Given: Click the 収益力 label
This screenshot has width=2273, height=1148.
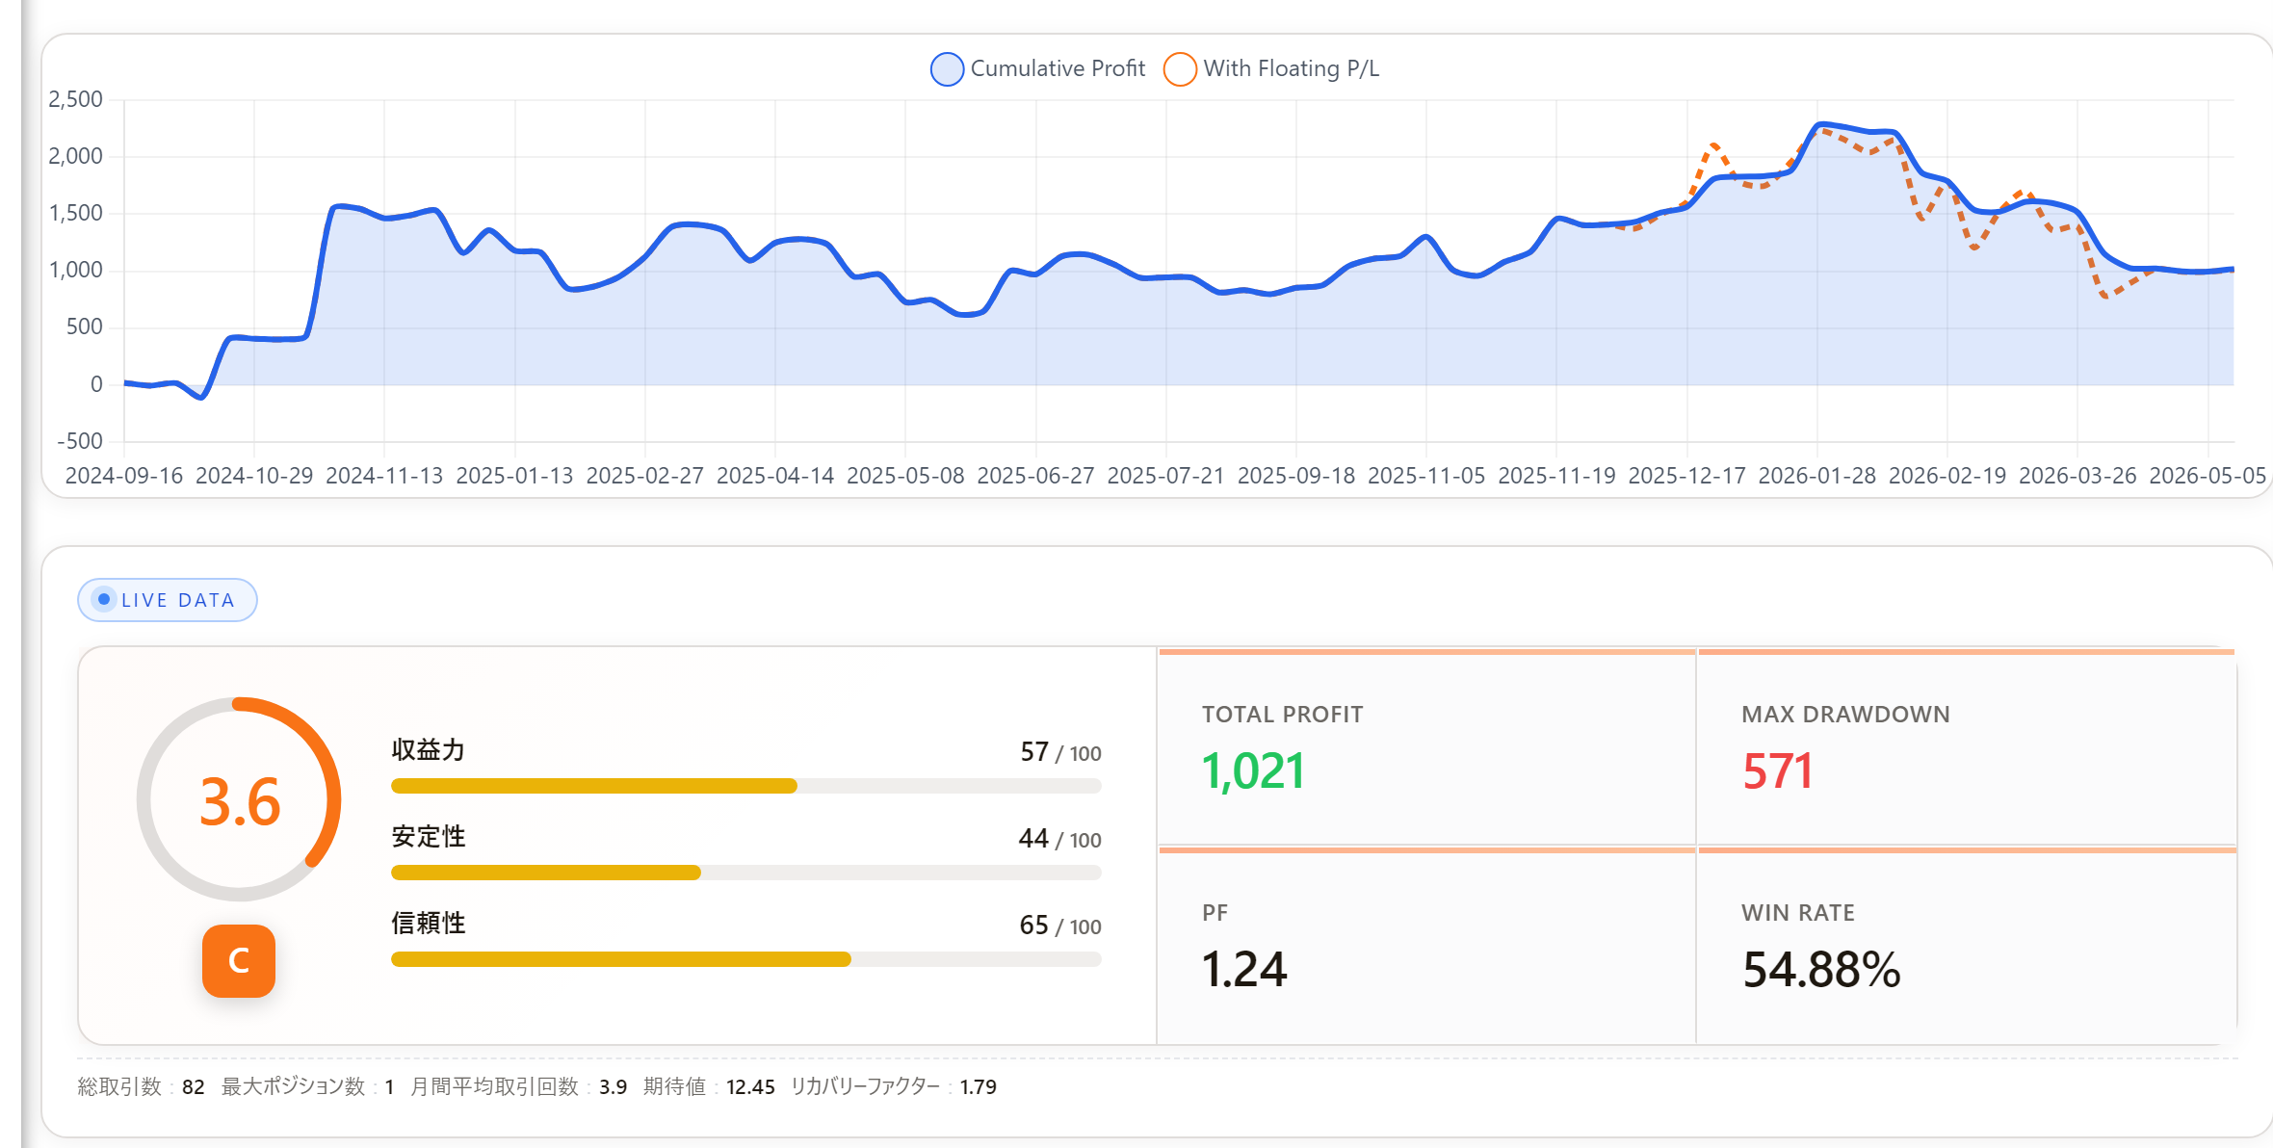Looking at the screenshot, I should coord(428,750).
